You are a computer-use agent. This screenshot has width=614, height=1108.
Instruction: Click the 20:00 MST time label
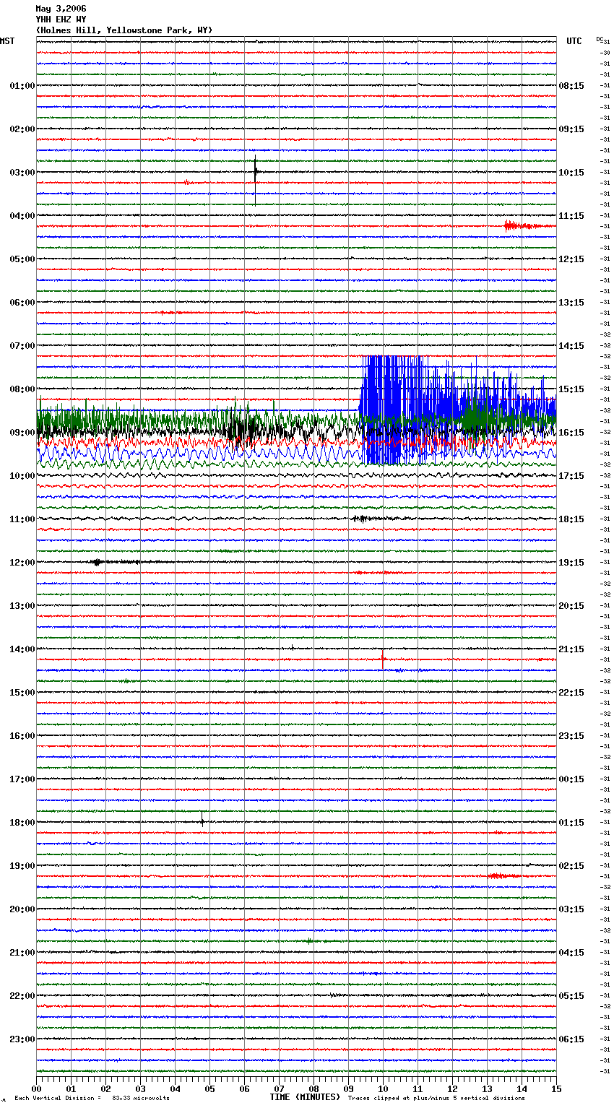pyautogui.click(x=22, y=909)
